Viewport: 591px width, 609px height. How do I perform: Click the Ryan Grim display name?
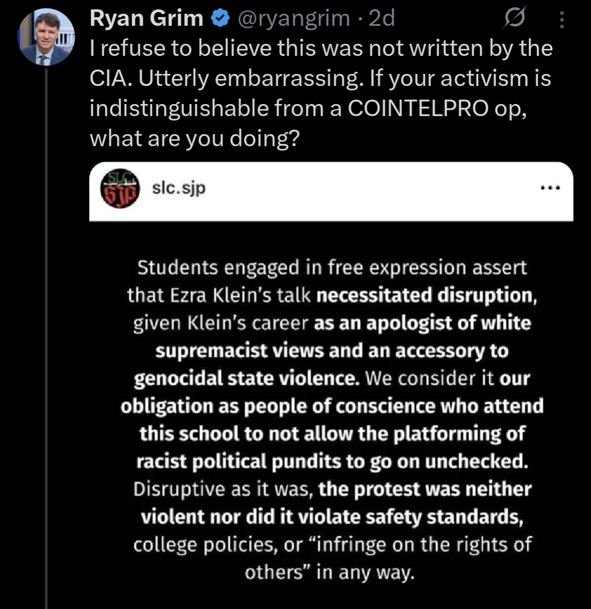click(x=146, y=19)
